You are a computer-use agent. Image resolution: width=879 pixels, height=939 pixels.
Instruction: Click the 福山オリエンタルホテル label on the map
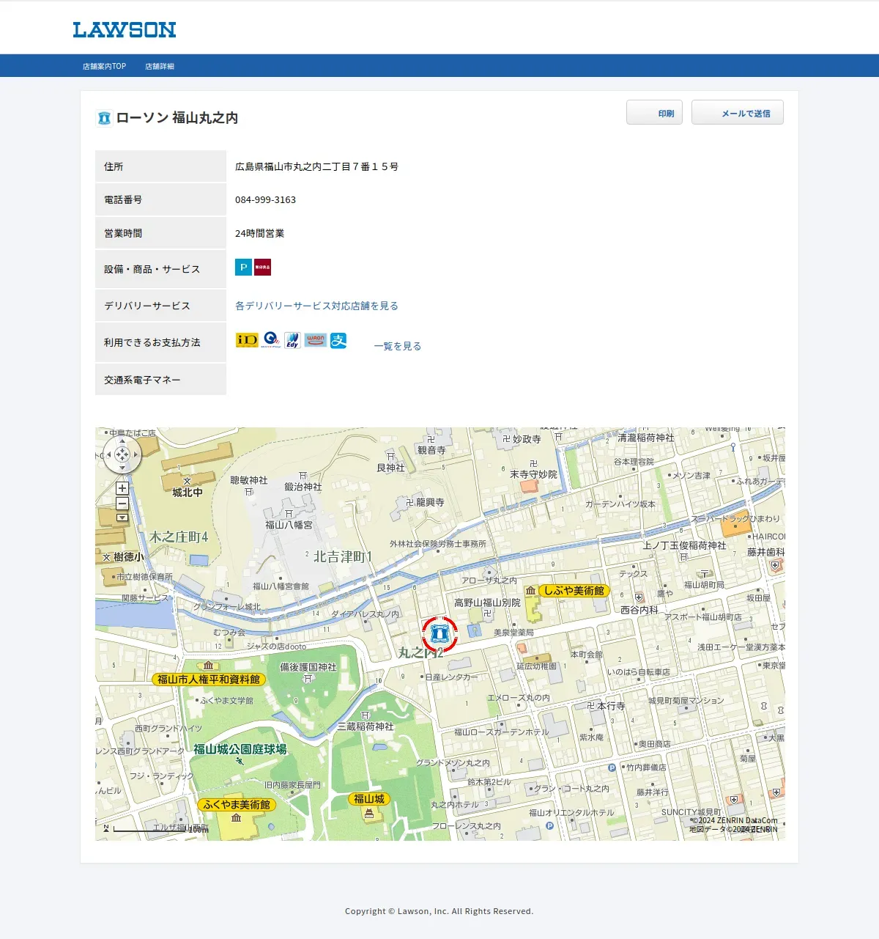pyautogui.click(x=572, y=812)
